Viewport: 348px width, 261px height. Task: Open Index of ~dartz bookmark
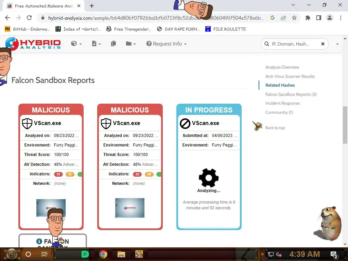coord(78,29)
